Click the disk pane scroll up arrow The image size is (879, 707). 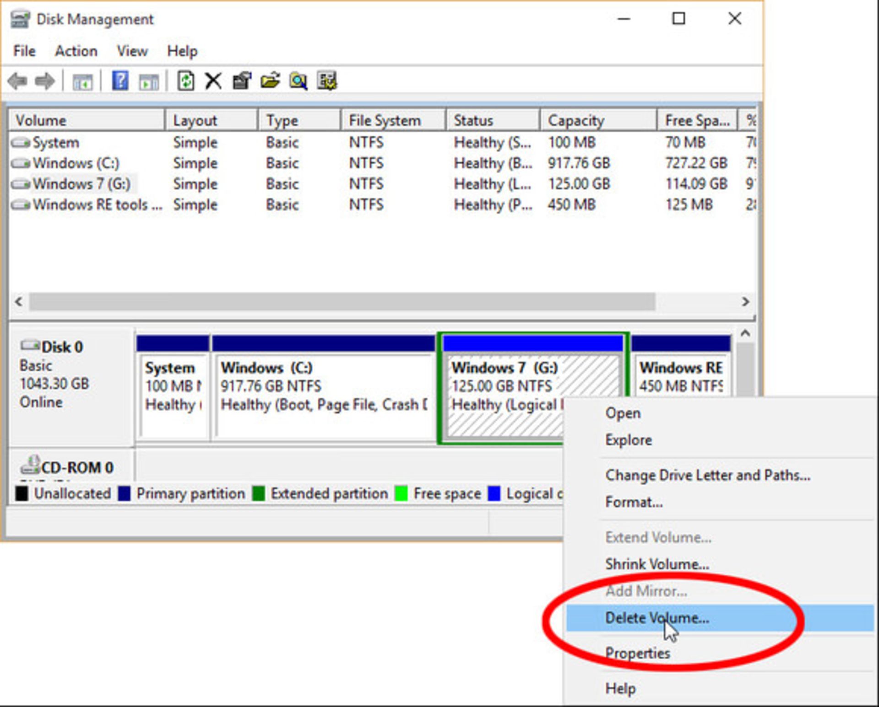coord(745,333)
